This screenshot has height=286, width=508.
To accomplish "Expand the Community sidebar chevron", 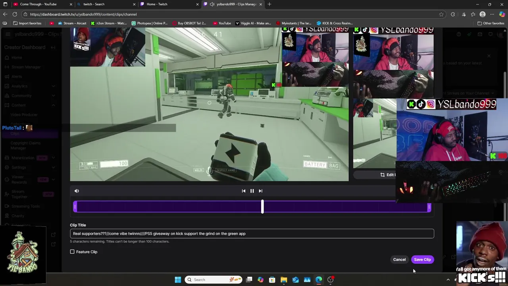I will point(53,96).
